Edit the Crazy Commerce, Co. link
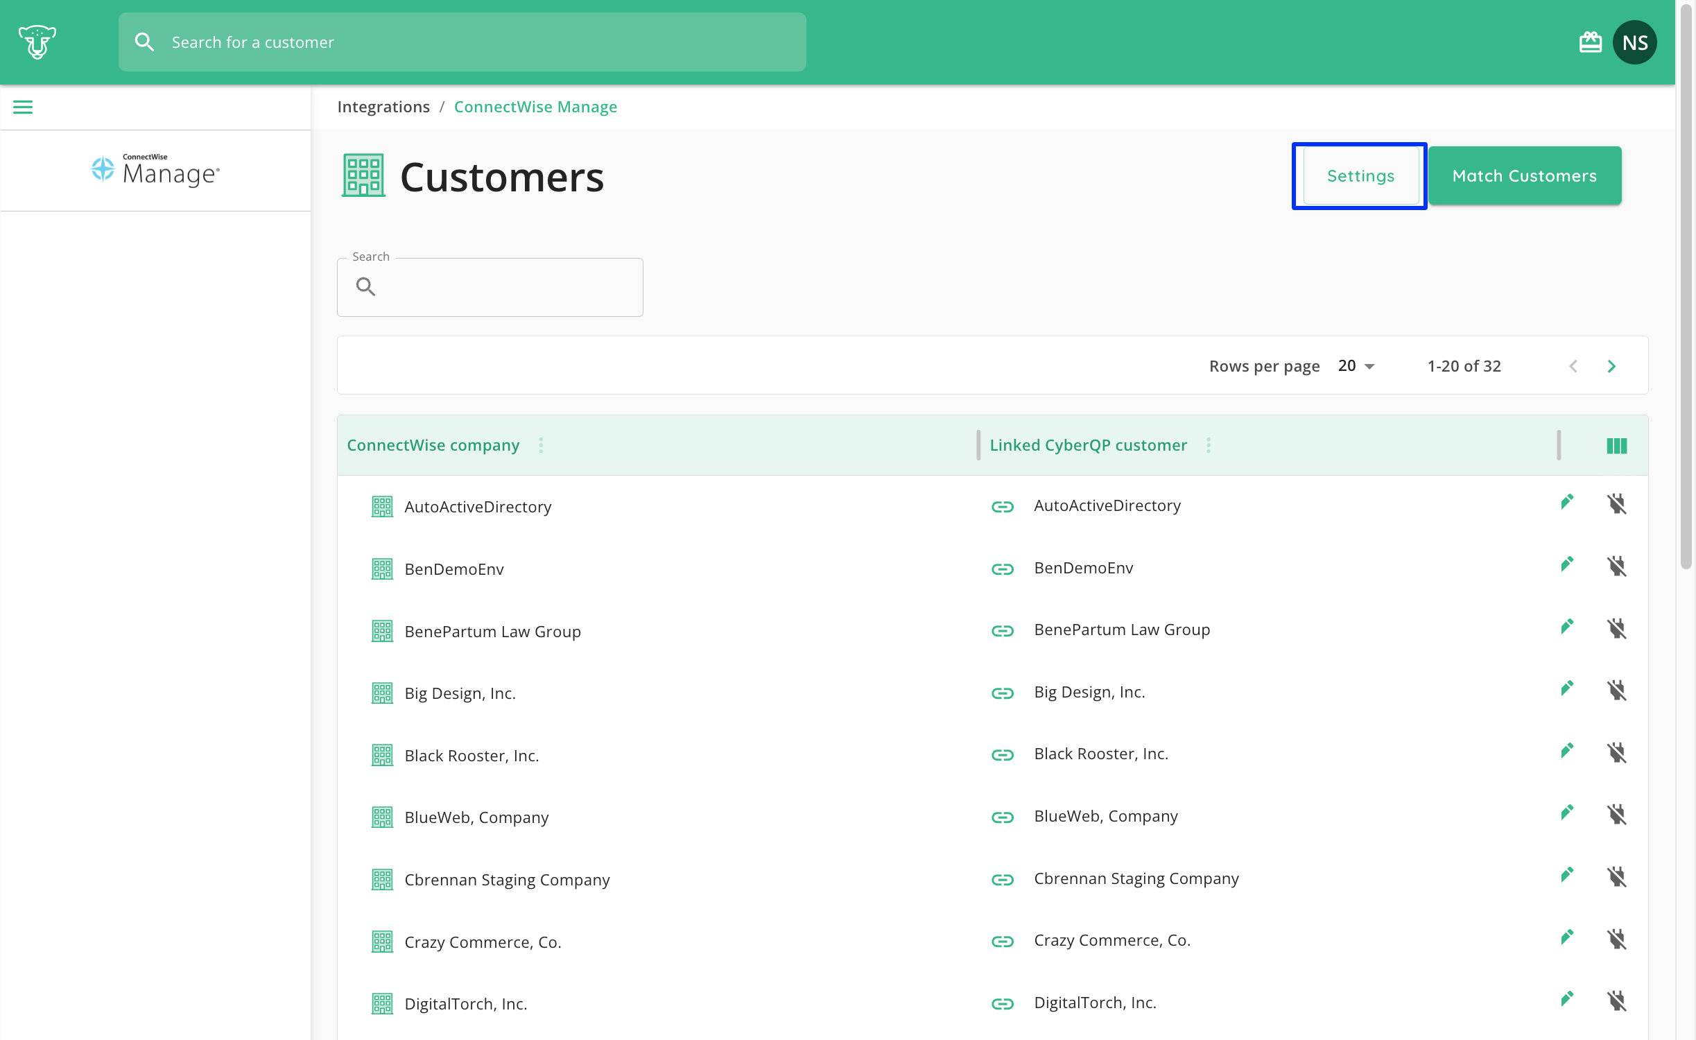This screenshot has height=1040, width=1696. point(1566,937)
